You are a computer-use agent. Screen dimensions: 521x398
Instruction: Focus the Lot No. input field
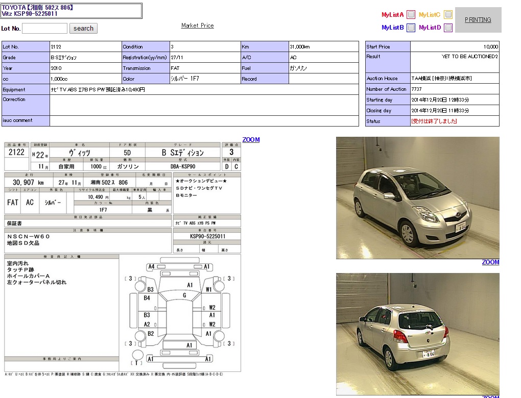click(45, 29)
